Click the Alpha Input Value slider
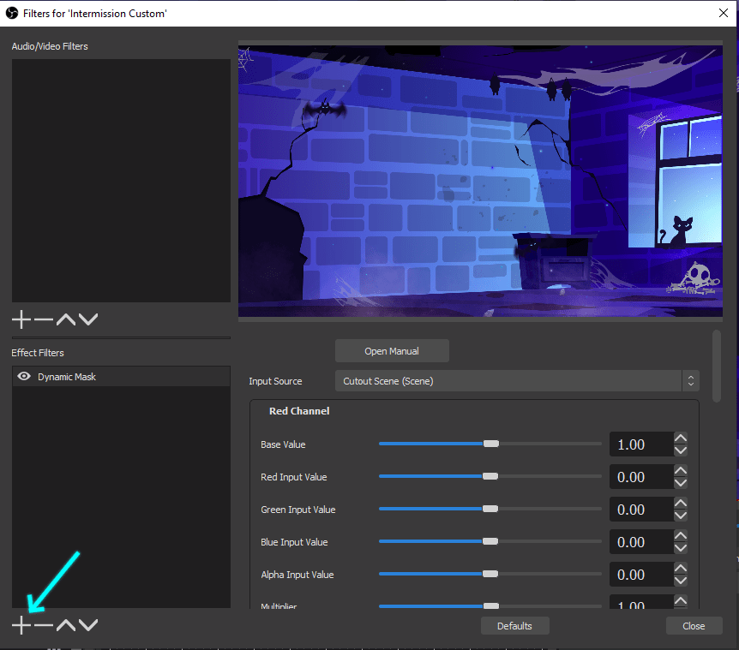The image size is (739, 650). tap(490, 574)
